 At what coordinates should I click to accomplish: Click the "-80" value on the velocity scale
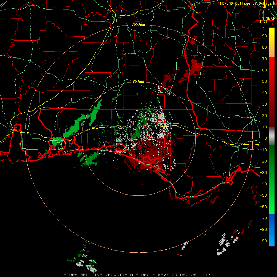[x=263, y=230]
